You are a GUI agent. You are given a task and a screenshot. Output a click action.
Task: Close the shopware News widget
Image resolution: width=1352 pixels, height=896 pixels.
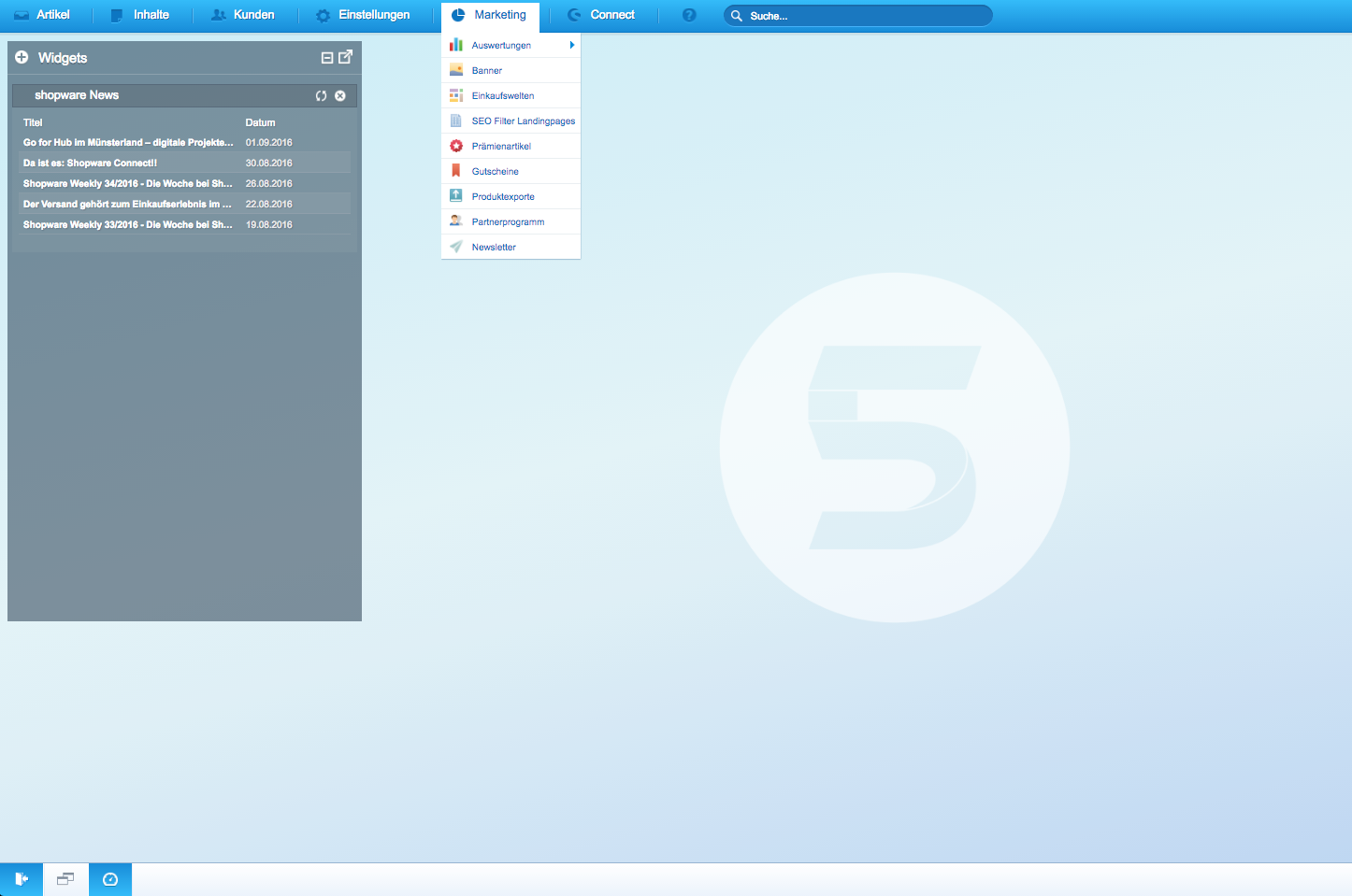point(340,95)
